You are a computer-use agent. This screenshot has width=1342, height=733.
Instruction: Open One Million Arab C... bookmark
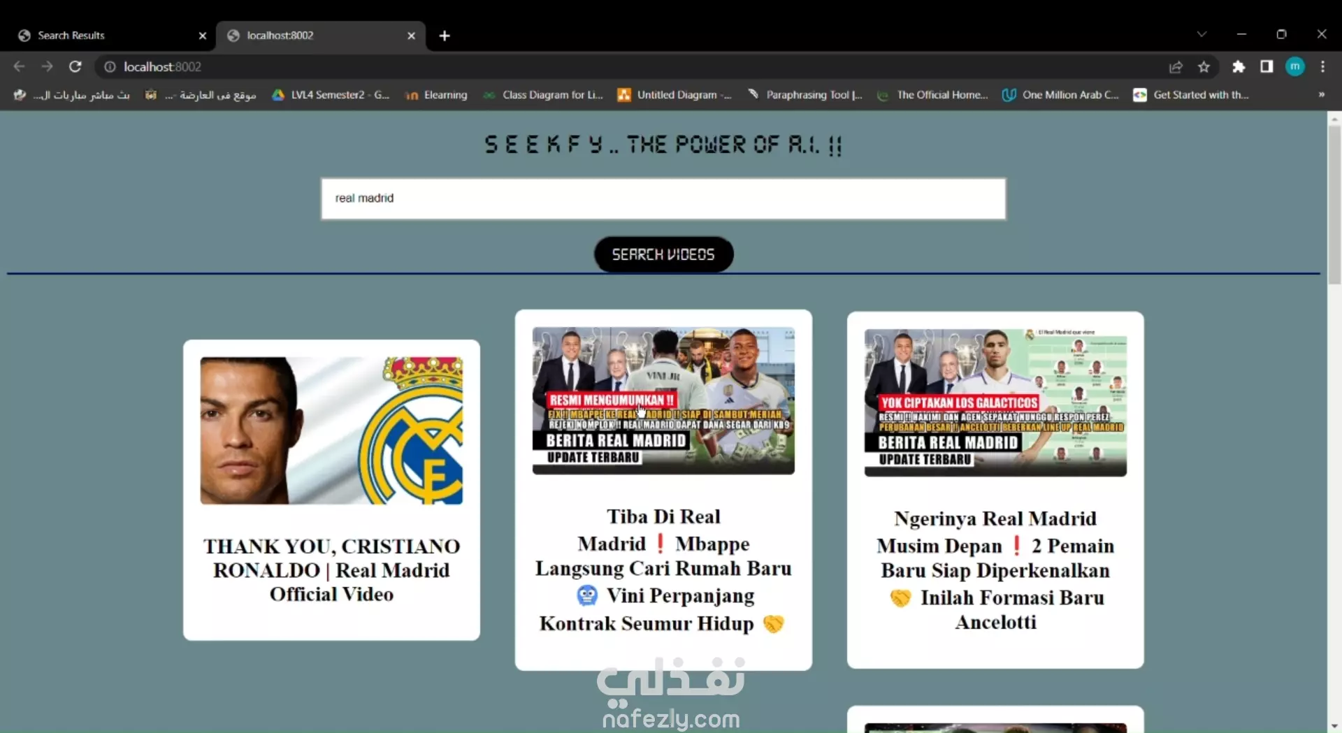(1060, 94)
